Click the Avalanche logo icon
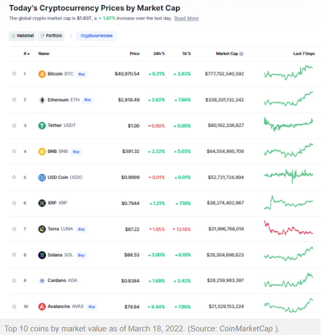 pos(42,307)
